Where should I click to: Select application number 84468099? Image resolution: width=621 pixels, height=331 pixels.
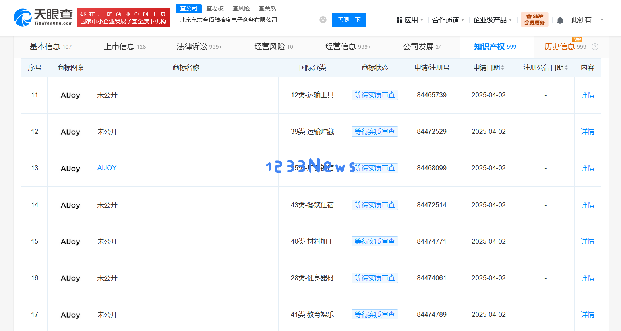431,168
